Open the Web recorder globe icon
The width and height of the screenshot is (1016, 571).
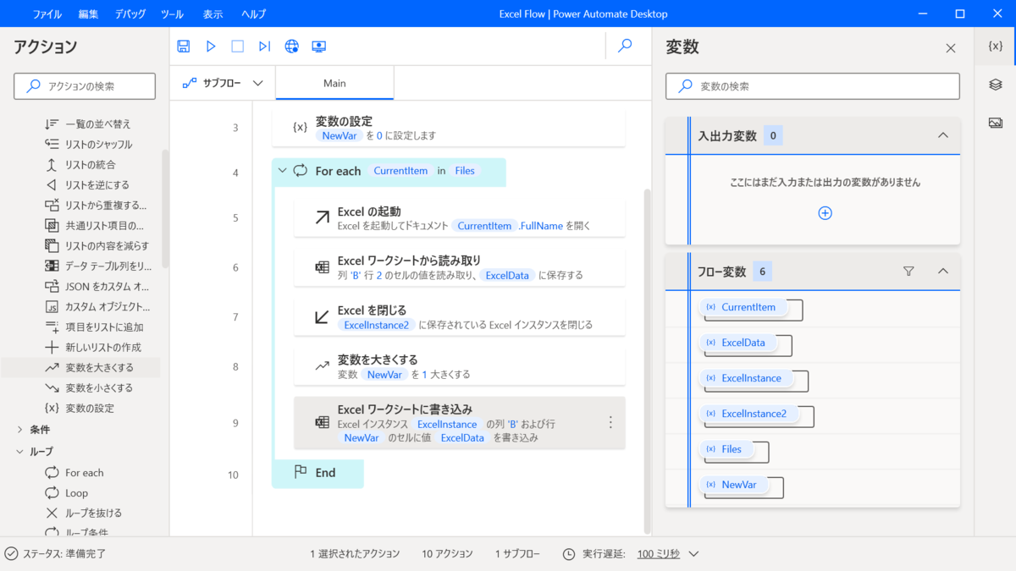(292, 47)
